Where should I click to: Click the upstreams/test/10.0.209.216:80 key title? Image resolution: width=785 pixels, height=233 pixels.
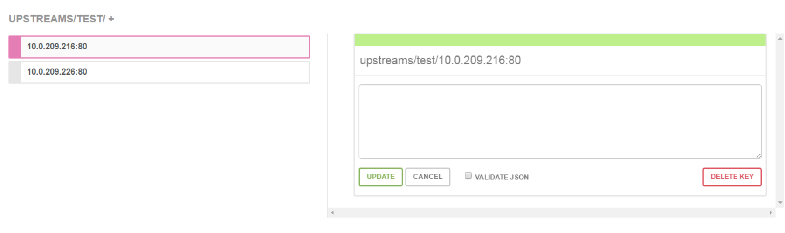(440, 61)
